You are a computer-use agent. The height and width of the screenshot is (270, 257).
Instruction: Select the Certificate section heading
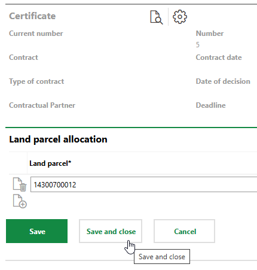(32, 16)
